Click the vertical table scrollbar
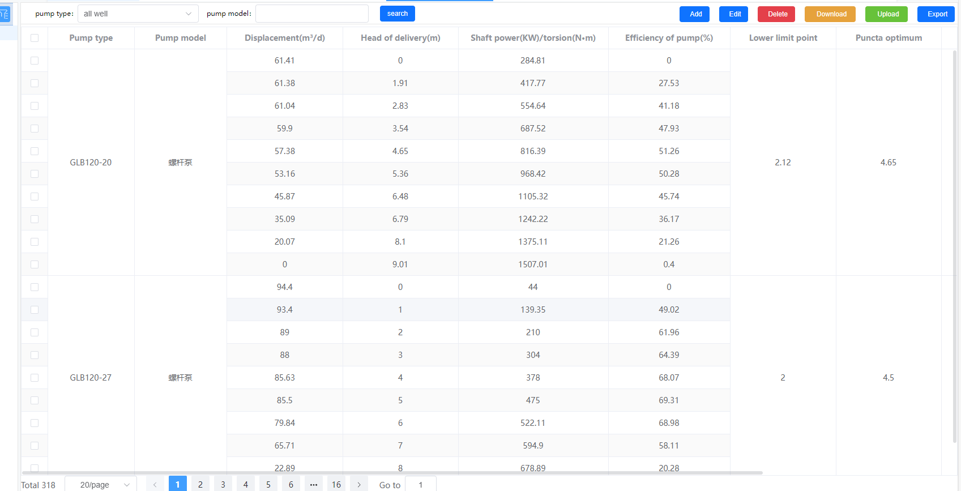The height and width of the screenshot is (491, 961). point(955,246)
